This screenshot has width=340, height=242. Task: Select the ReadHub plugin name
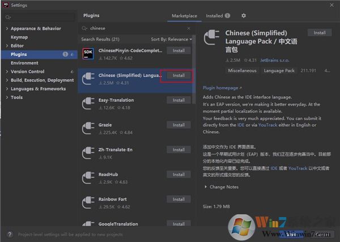108,174
